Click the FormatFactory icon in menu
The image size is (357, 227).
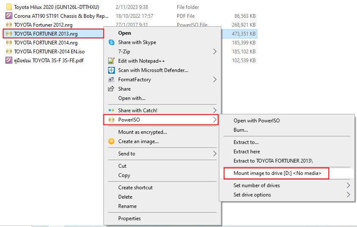click(x=112, y=80)
